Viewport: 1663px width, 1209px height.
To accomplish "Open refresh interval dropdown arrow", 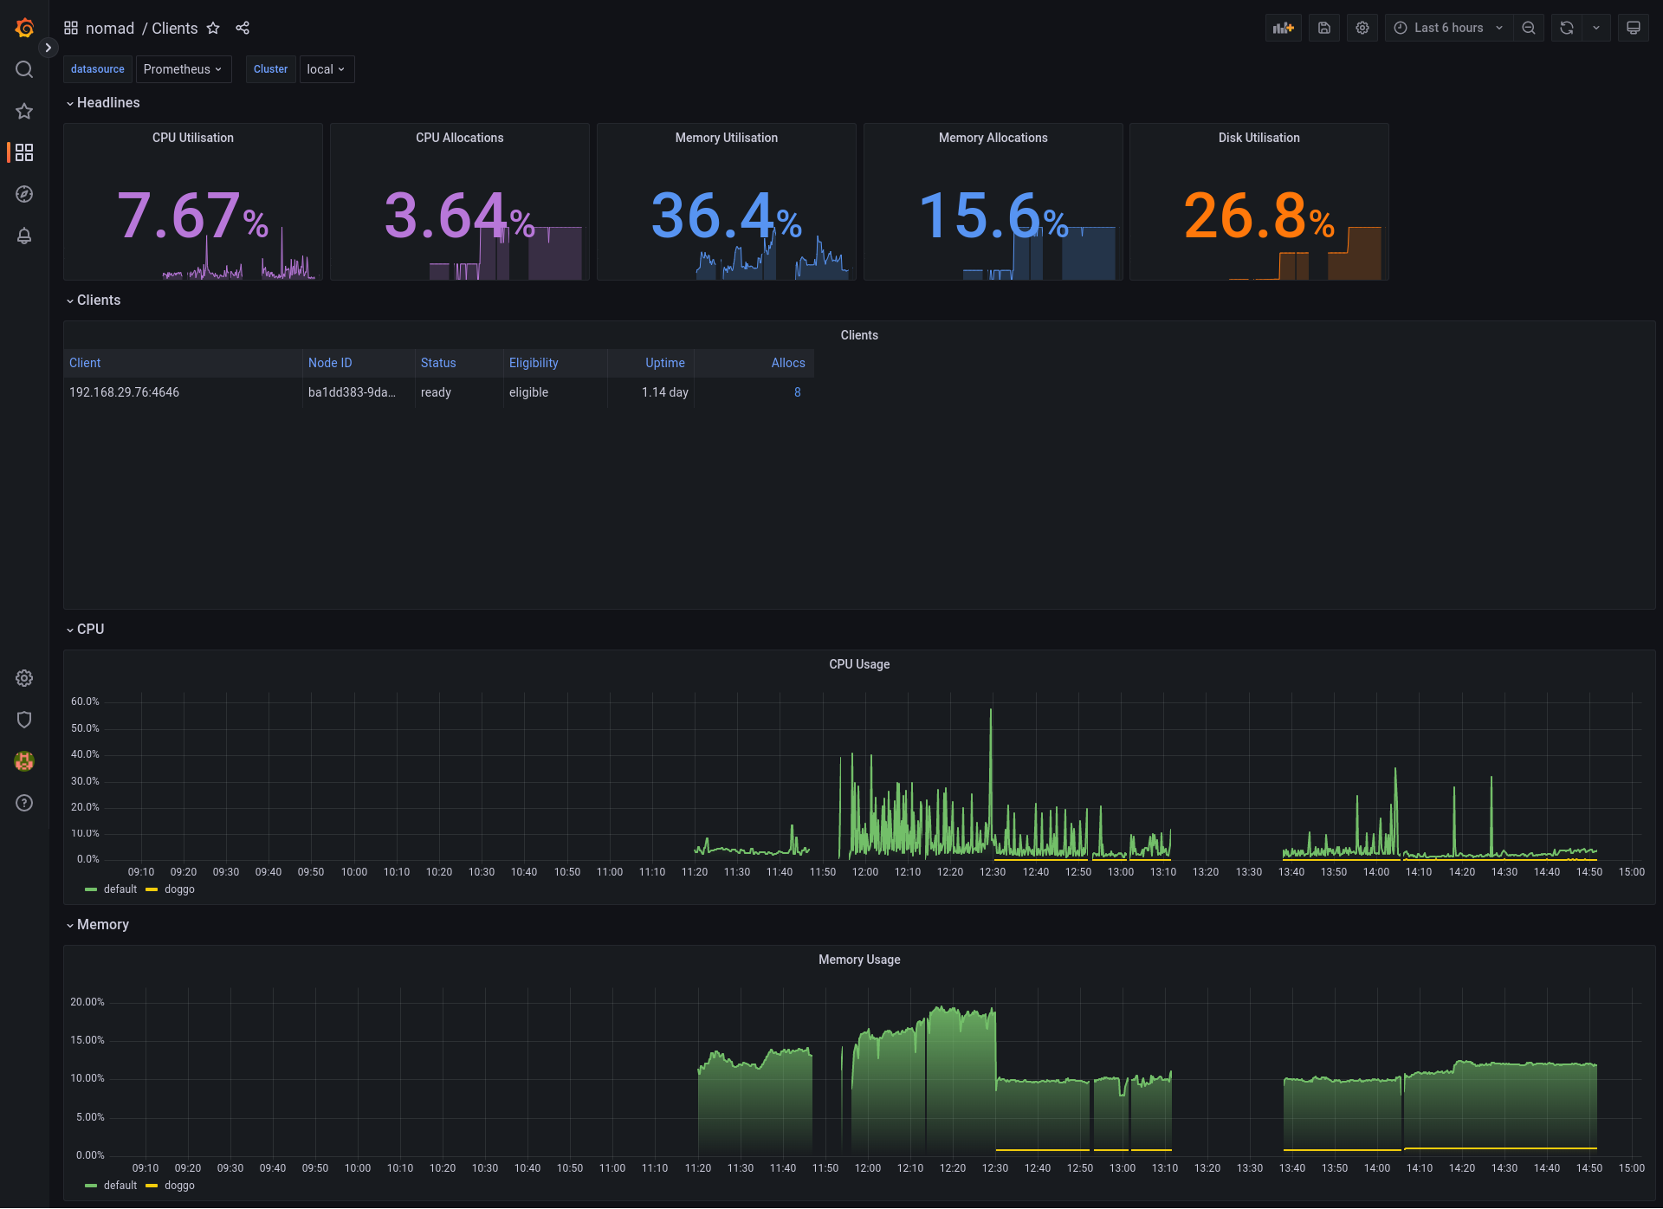I will coord(1595,28).
